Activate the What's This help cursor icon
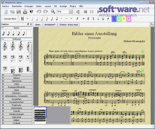 click(x=32, y=12)
